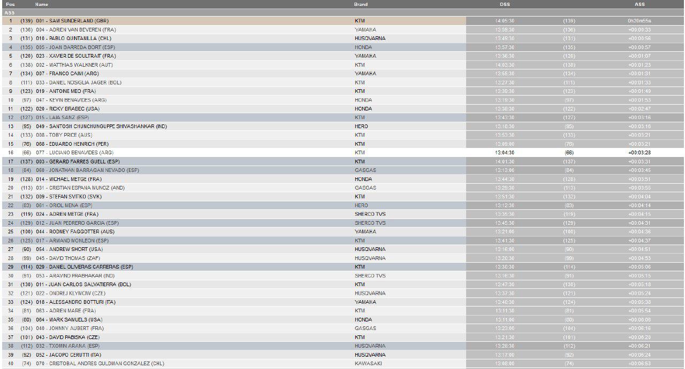Click the DSS time 13:04:30

[505, 153]
